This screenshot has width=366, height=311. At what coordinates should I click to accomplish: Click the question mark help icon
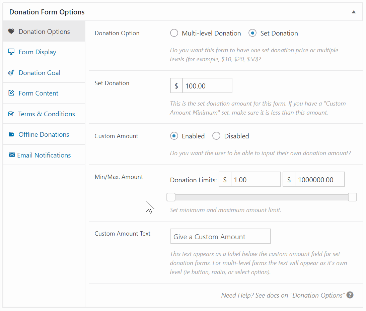350,295
